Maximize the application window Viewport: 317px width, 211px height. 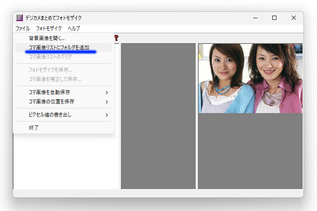click(x=274, y=18)
